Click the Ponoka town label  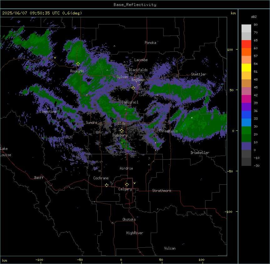click(x=150, y=43)
